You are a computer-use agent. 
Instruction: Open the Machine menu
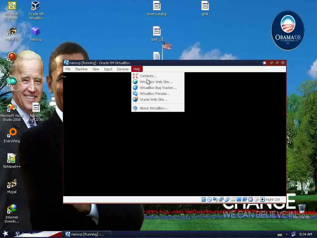[x=81, y=69]
